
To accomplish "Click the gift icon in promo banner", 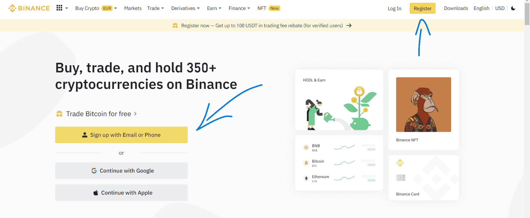I will (x=175, y=26).
